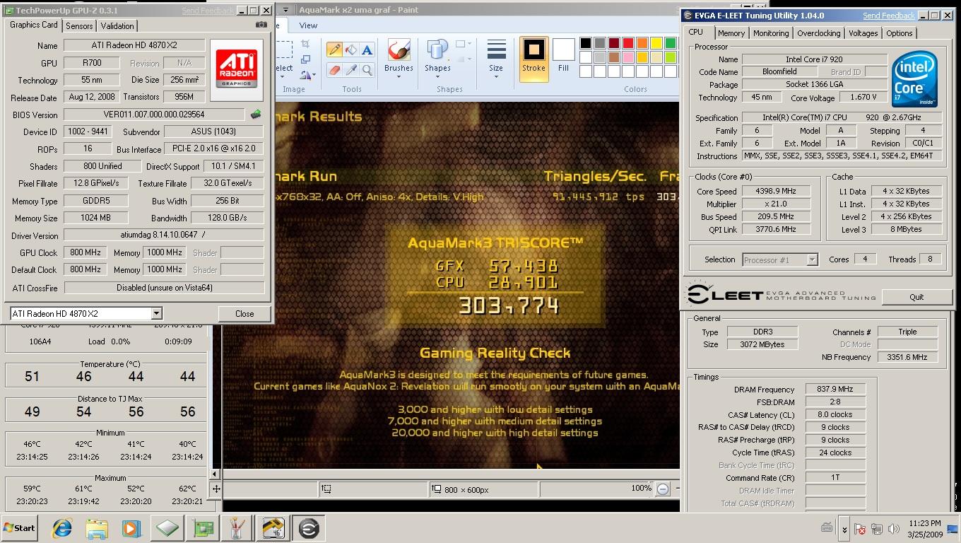Pick the brown color swatch
The height and width of the screenshot is (543, 961).
(x=614, y=57)
